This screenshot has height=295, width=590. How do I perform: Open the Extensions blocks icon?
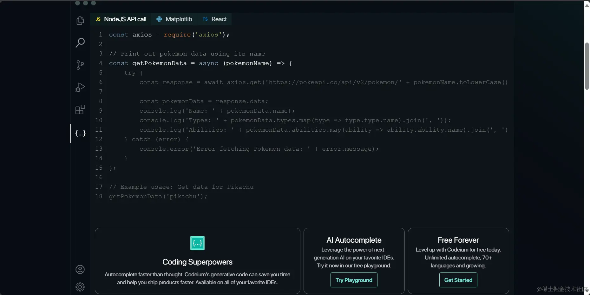(80, 109)
